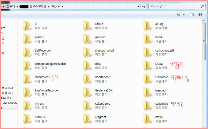Click the GeofenceSDK name text
208x129 pixels.
click(104, 90)
